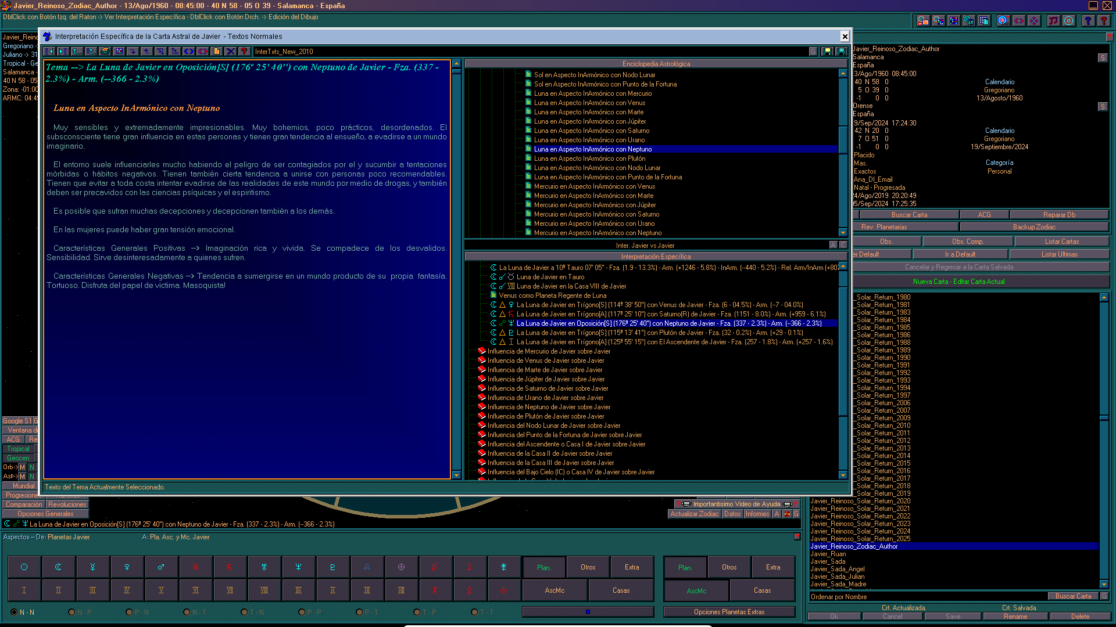Click the printer icon in interpretation toolbar
Image resolution: width=1116 pixels, height=627 pixels.
[x=105, y=51]
